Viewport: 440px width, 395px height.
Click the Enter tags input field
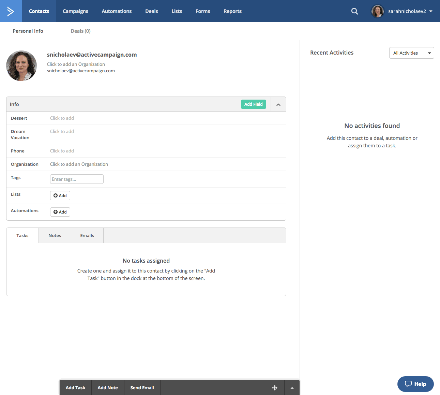(x=76, y=179)
